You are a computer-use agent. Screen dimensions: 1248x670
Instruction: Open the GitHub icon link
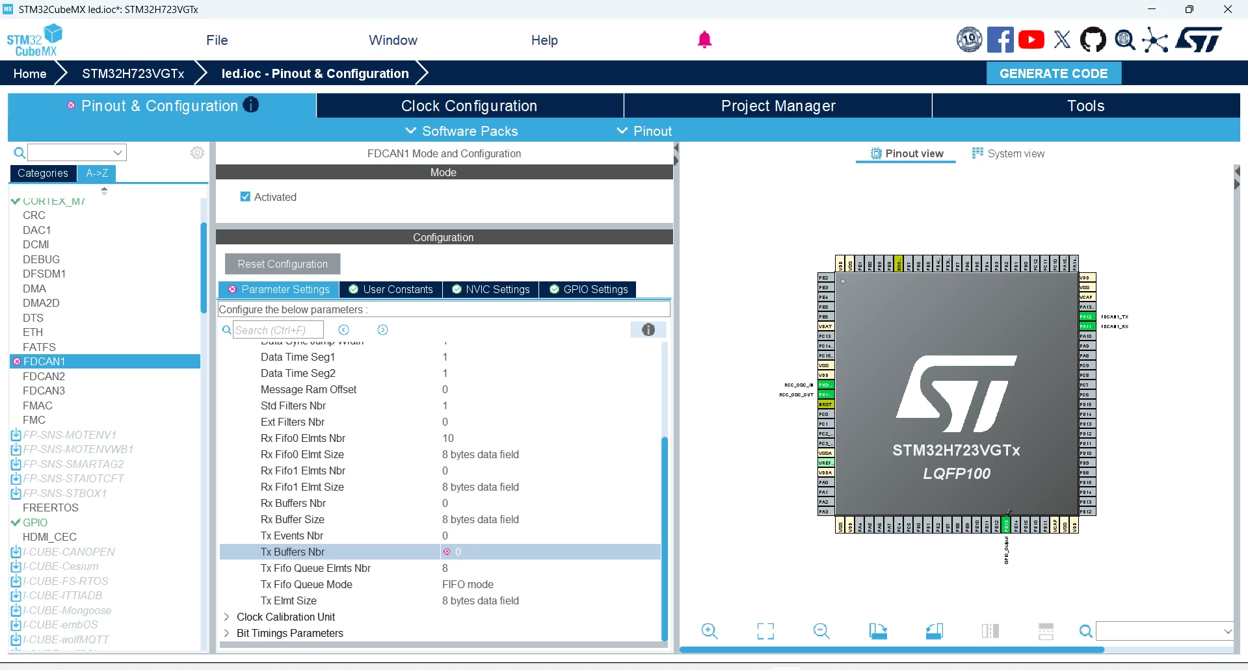pyautogui.click(x=1093, y=40)
